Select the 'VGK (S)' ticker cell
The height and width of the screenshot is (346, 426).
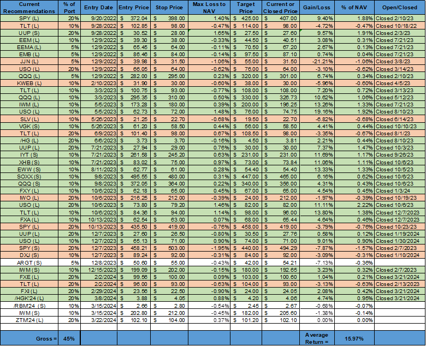29,126
